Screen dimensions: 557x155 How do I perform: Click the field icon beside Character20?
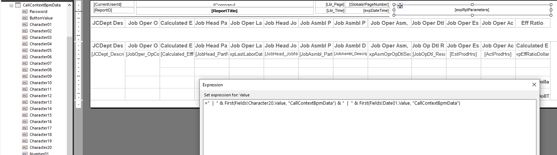(25, 147)
